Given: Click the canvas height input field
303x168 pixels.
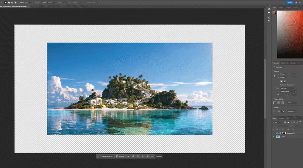Looking at the screenshot, I should tap(283, 77).
